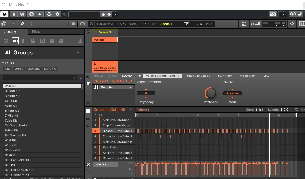Select the Instruments keyboard icon in Library
The width and height of the screenshot is (305, 179).
coord(33,41)
